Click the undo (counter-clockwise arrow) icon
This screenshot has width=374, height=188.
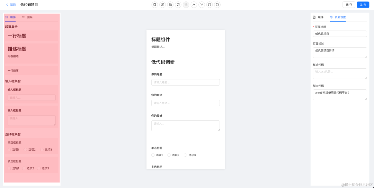coord(210,4)
